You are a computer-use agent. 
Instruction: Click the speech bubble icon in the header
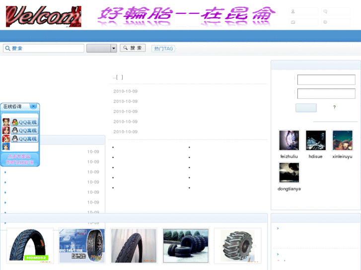(x=325, y=11)
